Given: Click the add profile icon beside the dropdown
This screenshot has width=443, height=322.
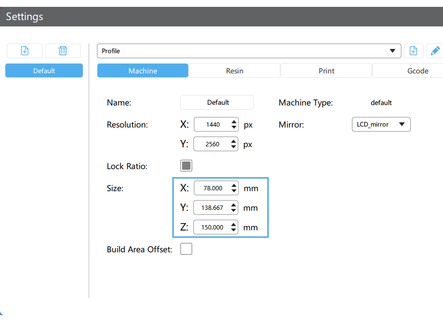Looking at the screenshot, I should pos(413,50).
